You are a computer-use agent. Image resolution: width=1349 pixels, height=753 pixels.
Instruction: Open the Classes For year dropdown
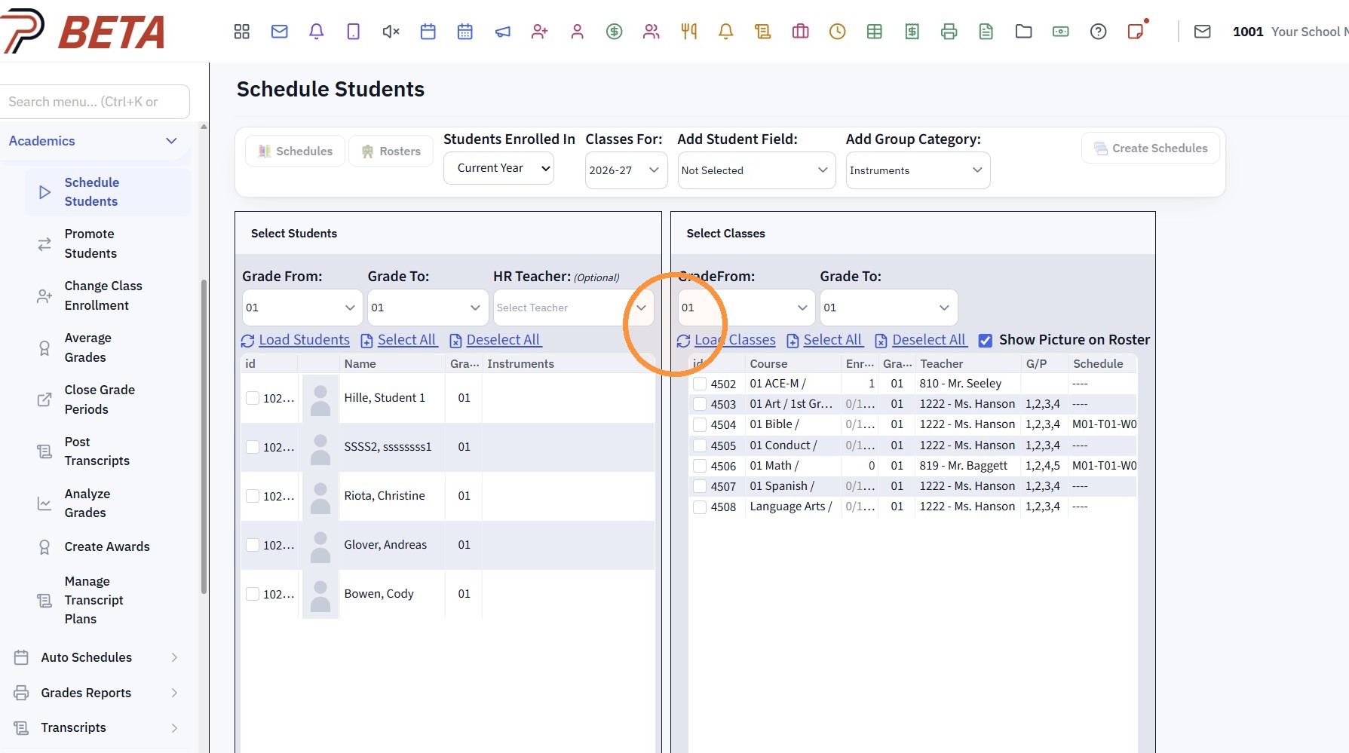[x=626, y=170]
